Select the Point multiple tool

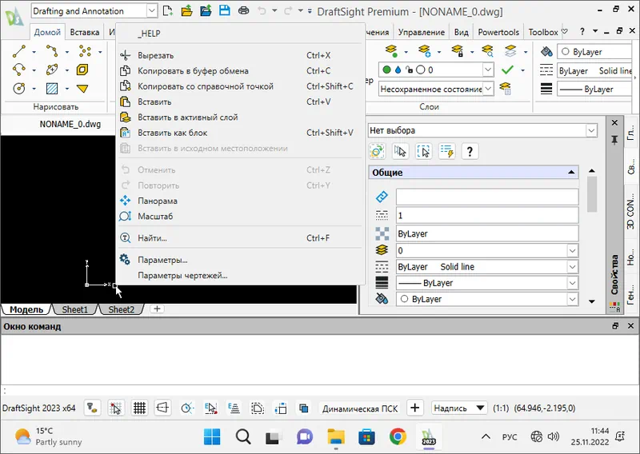click(85, 51)
